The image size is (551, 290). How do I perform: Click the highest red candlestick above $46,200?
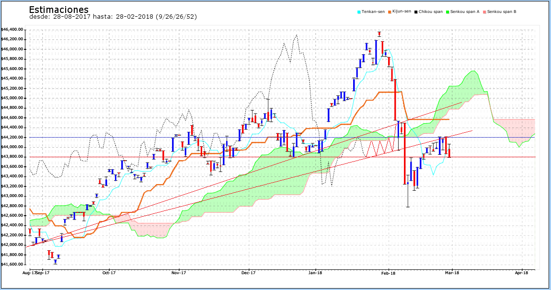pyautogui.click(x=379, y=34)
